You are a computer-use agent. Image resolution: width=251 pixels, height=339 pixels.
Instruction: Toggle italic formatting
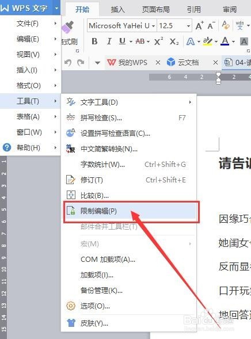click(109, 41)
